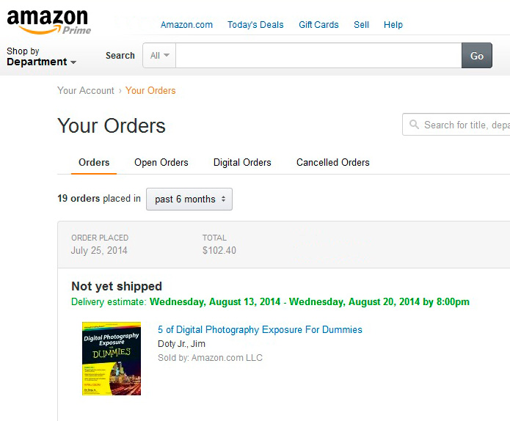Select the Orders tab
The height and width of the screenshot is (421, 510).
94,163
